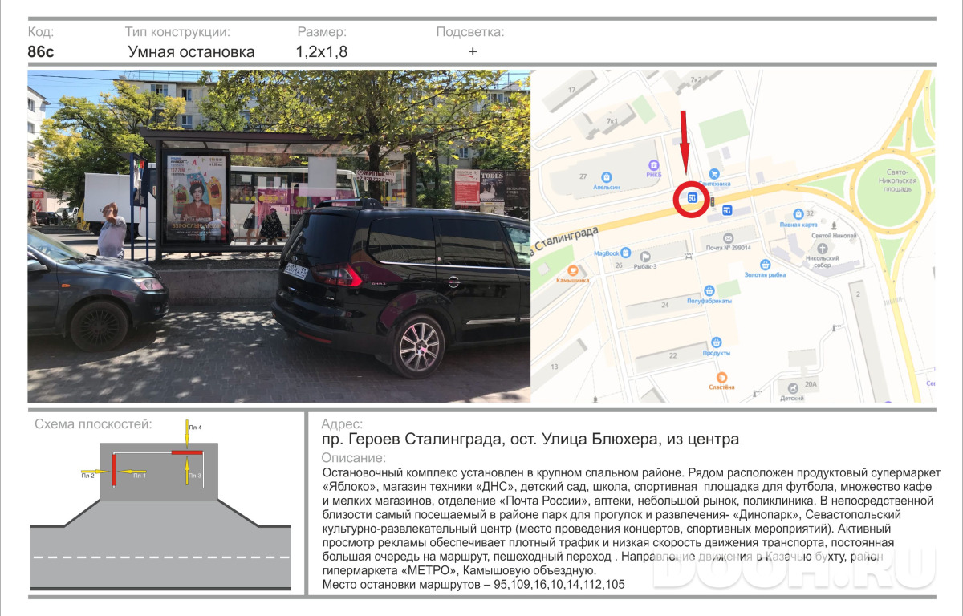963x616 pixels.
Task: Click the address line пр. Героев Сталинграда
Action: tap(530, 440)
